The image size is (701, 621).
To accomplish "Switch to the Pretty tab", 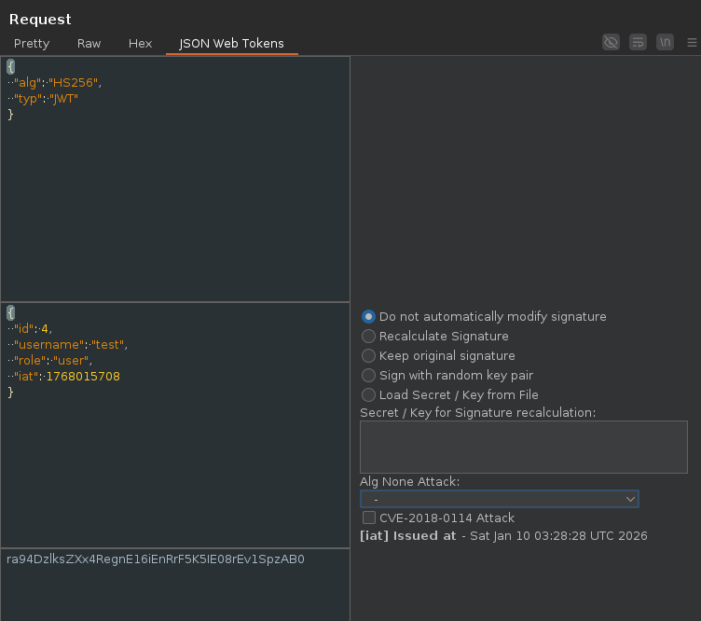I will [x=32, y=44].
